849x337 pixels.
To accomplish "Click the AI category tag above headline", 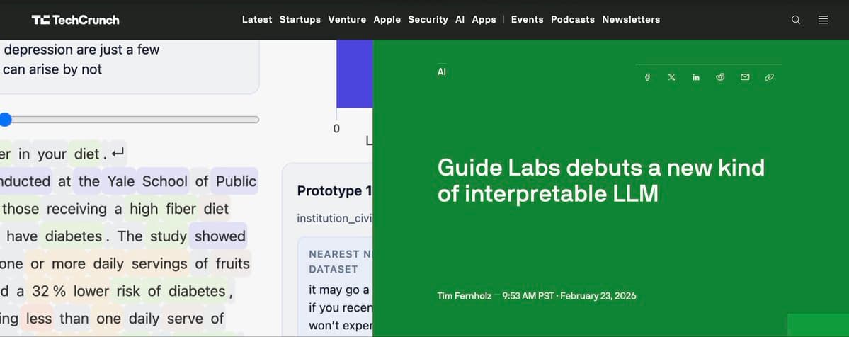I will (x=442, y=72).
